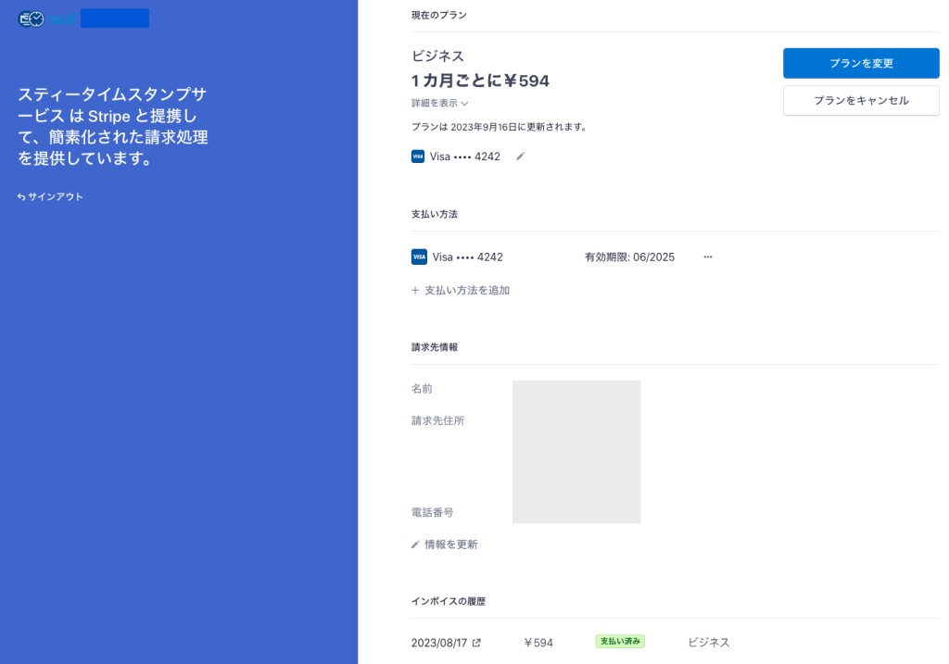949x664 pixels.
Task: Click the 1カ月ごとに¥594 price text
Action: click(x=480, y=81)
